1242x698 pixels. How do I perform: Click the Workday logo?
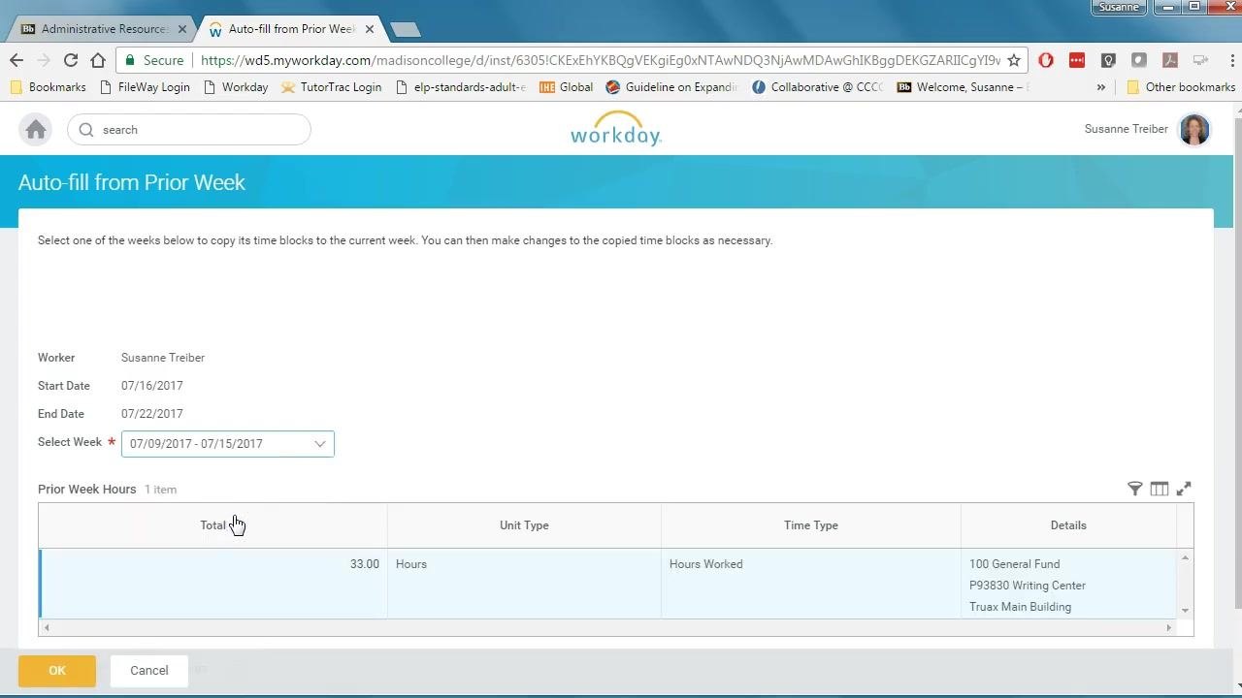click(616, 130)
